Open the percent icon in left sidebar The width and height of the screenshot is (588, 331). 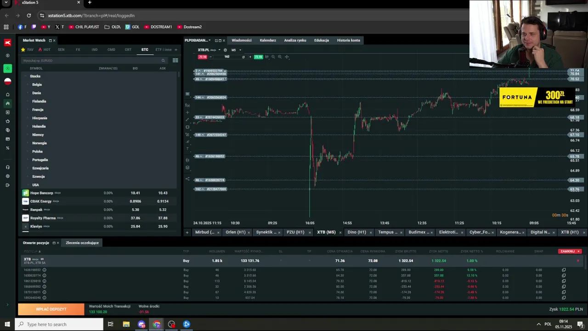point(7,148)
